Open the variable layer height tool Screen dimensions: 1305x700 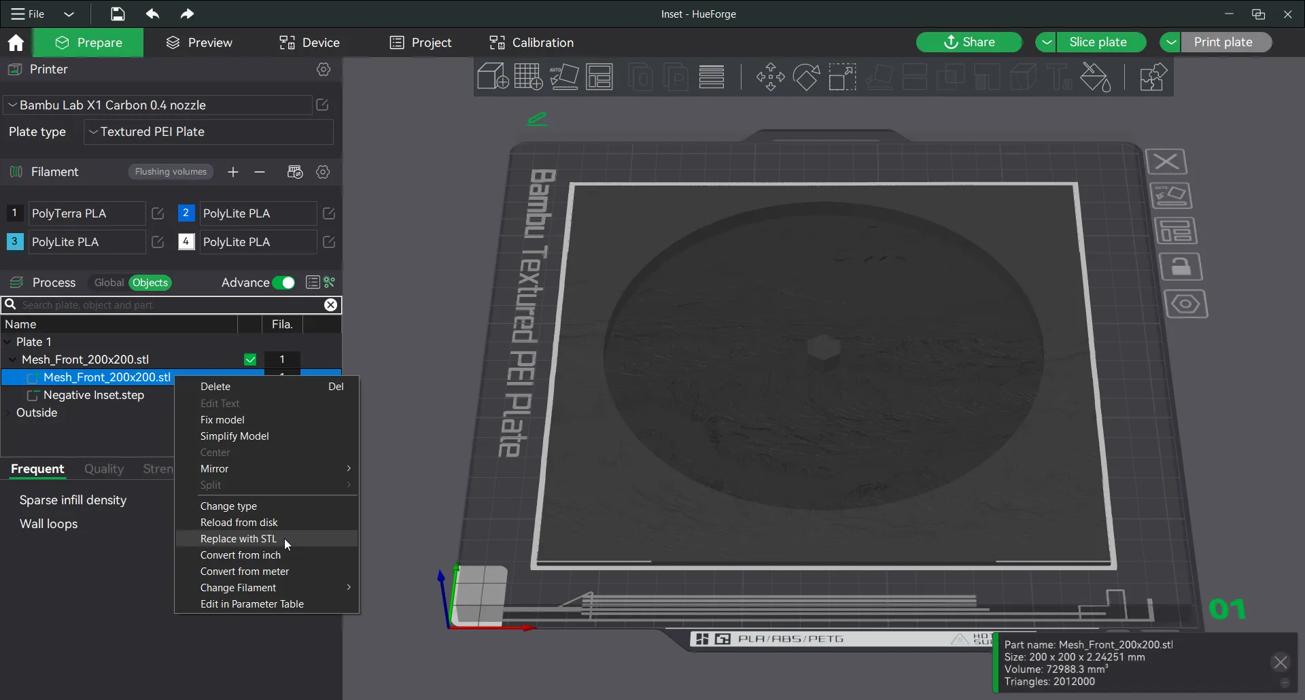click(x=712, y=77)
